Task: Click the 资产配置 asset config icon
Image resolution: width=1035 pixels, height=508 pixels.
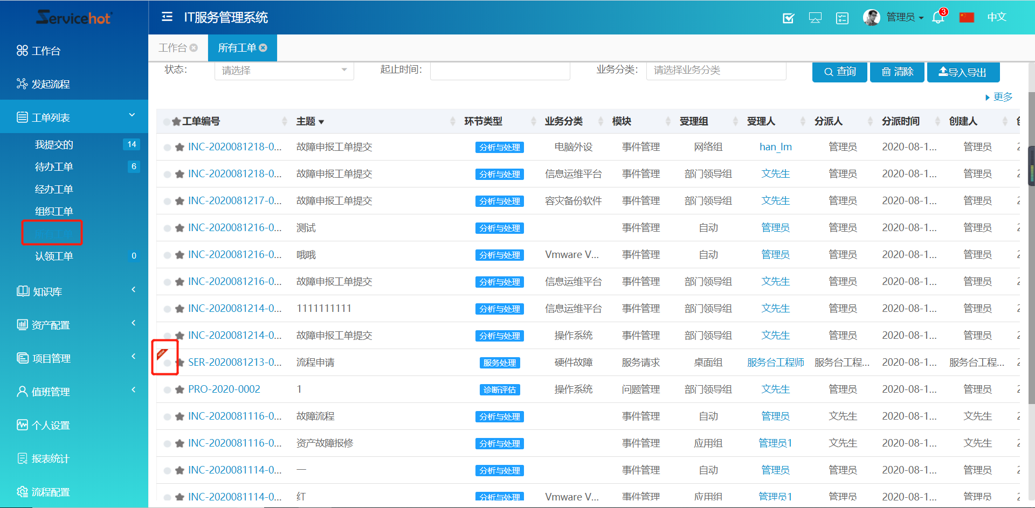Action: [22, 324]
